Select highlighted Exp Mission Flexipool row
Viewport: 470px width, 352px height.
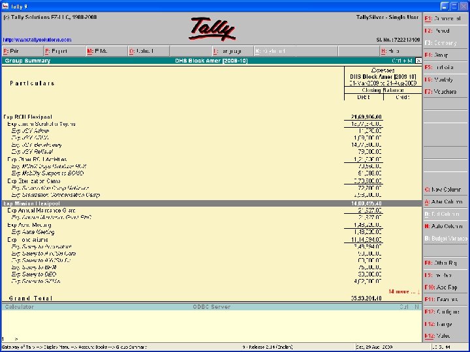[x=211, y=203]
